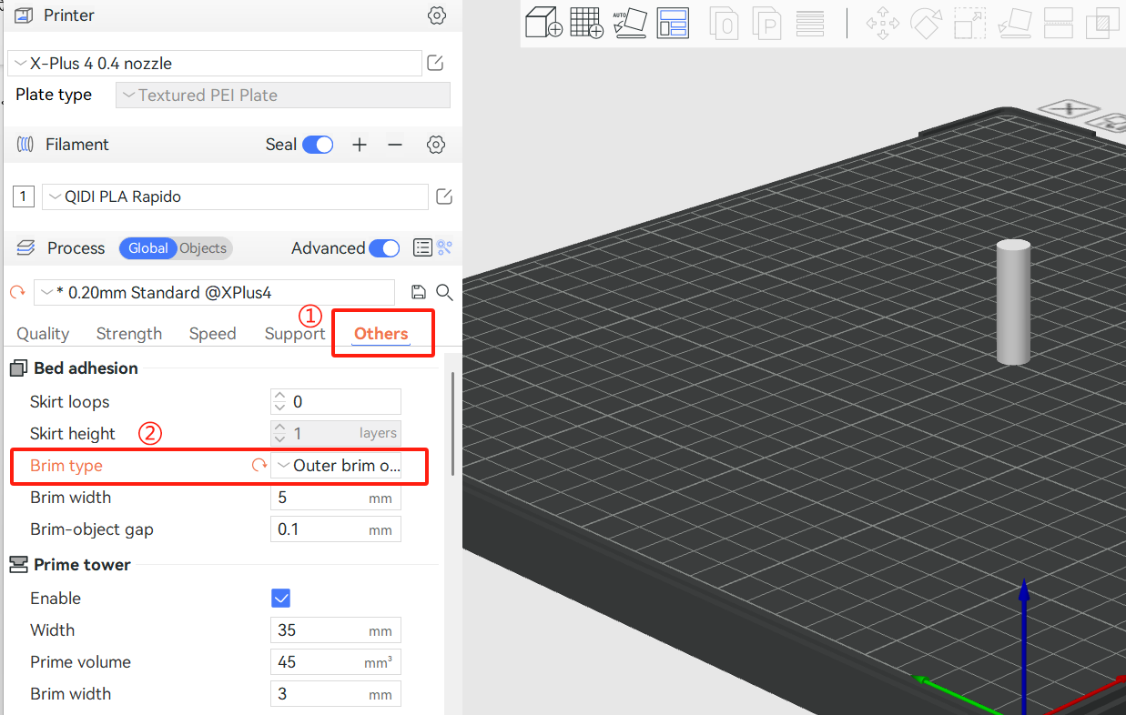Reset process preset with orange arrow

pyautogui.click(x=17, y=292)
